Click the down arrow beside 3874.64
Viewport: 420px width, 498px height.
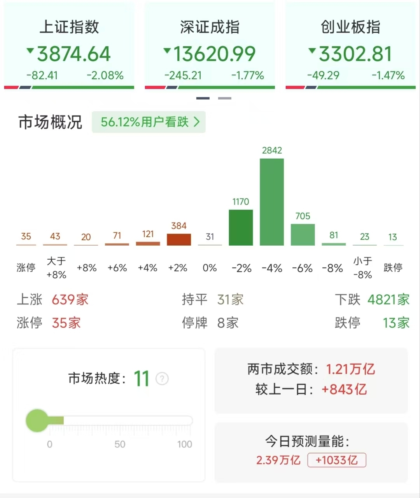[30, 51]
